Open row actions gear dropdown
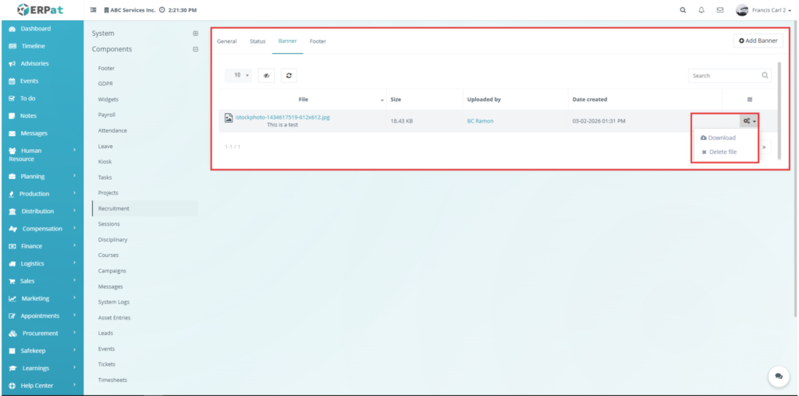This screenshot has width=799, height=396. pos(749,121)
